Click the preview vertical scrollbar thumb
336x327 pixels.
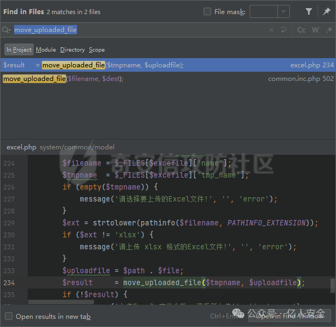tap(333, 286)
